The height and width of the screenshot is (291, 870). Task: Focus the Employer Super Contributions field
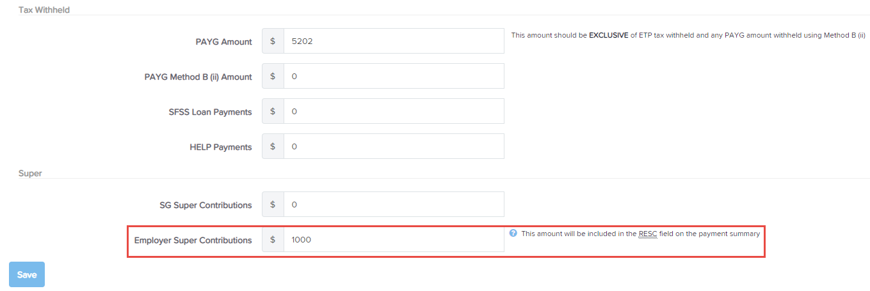click(394, 239)
